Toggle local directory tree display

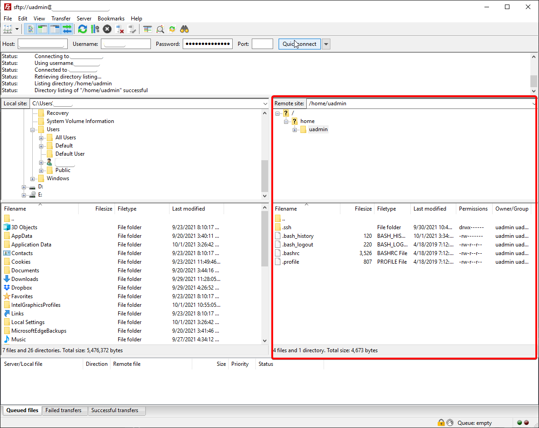click(42, 29)
